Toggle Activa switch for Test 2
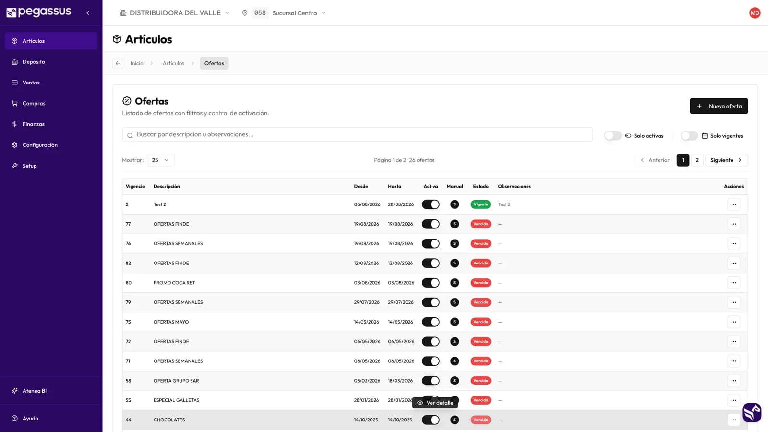The height and width of the screenshot is (432, 768). pos(431,204)
